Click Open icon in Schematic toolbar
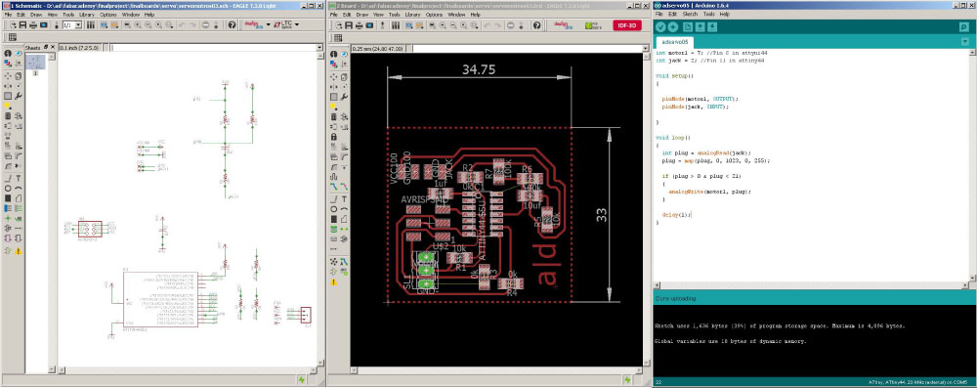The width and height of the screenshot is (977, 388). [x=13, y=25]
